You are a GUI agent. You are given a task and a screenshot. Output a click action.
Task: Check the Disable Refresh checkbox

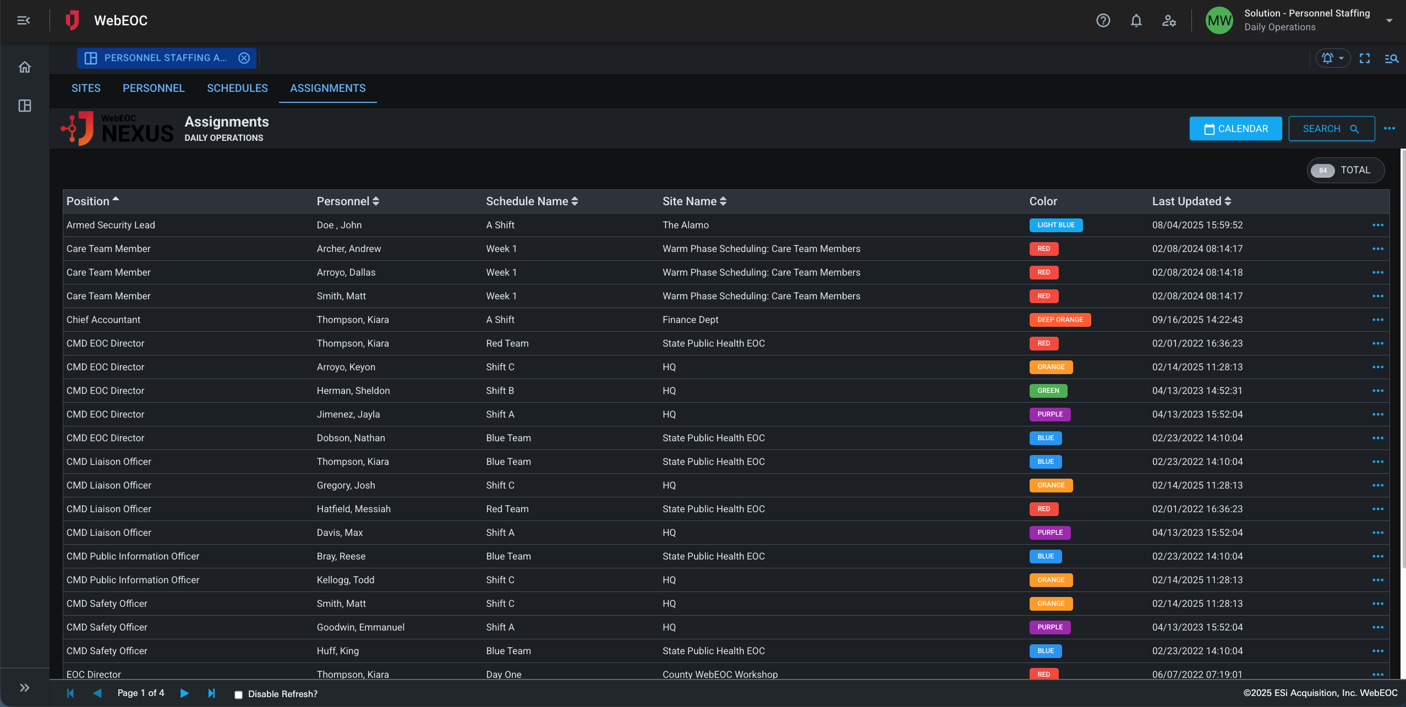238,694
